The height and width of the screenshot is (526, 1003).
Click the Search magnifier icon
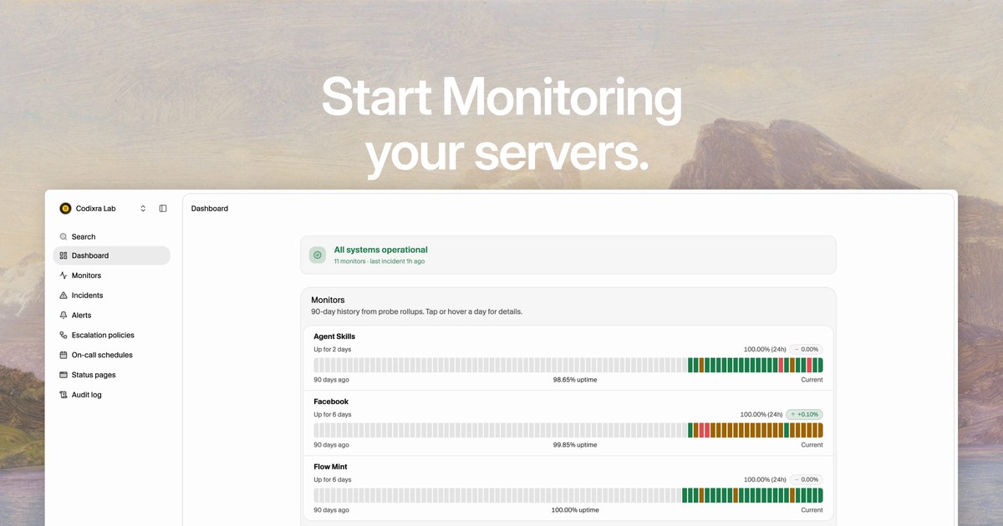pyautogui.click(x=64, y=237)
